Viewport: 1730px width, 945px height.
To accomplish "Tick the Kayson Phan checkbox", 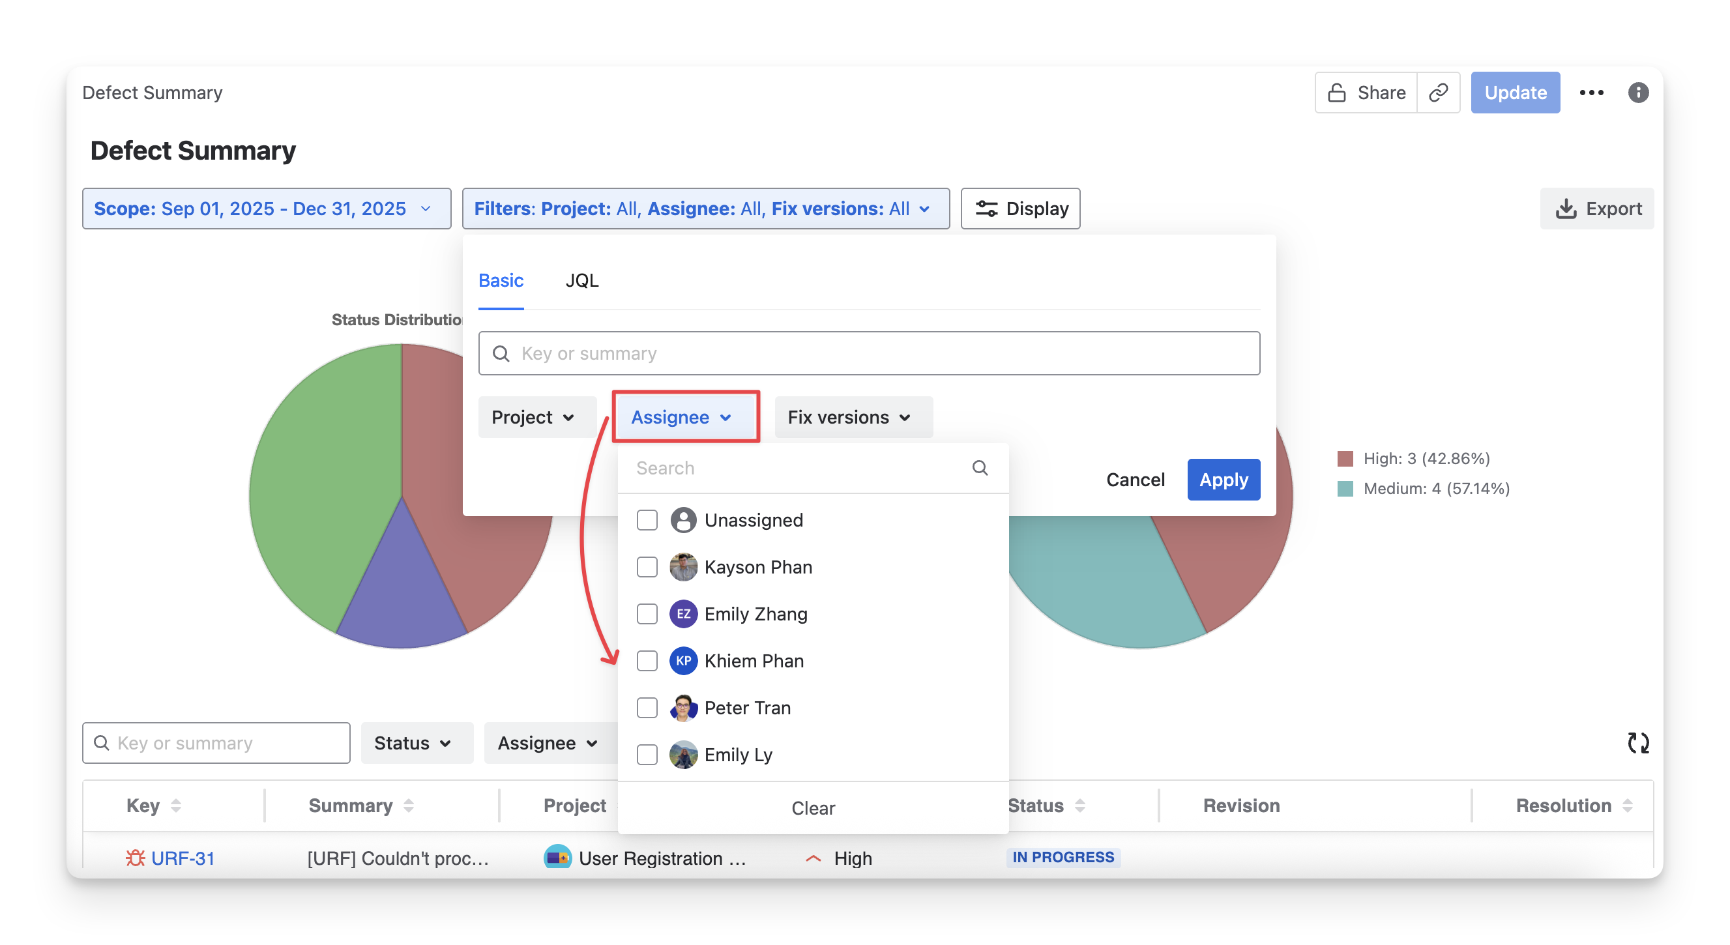I will [647, 567].
